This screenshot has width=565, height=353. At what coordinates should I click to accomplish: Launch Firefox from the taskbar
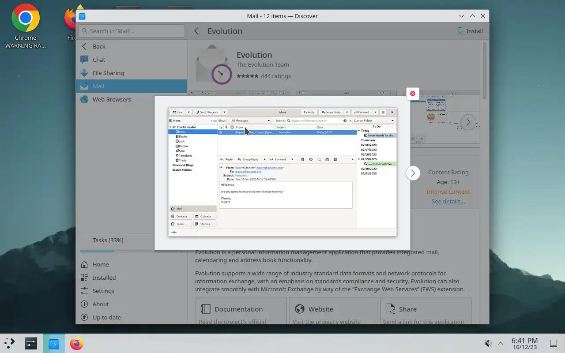tap(76, 343)
